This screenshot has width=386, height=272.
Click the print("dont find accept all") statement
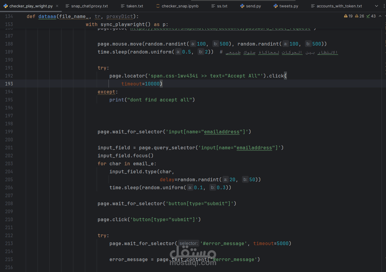coord(152,100)
